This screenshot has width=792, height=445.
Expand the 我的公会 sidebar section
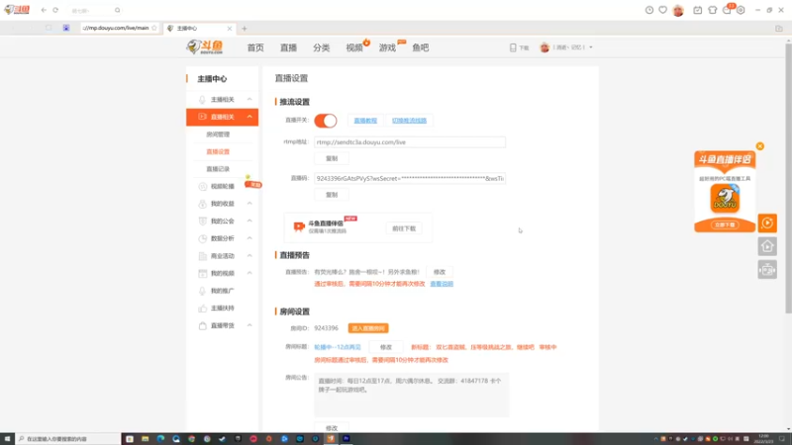click(x=249, y=221)
